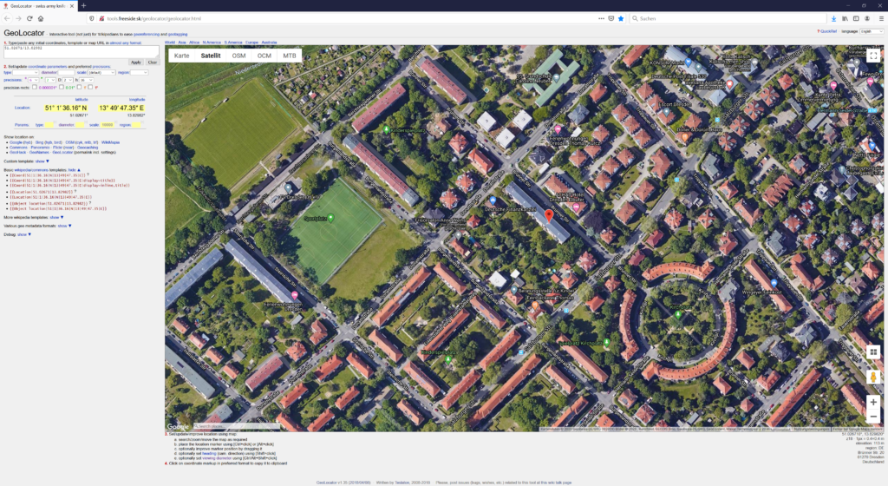Enable the 0.000001° precision rect checkbox

pyautogui.click(x=36, y=87)
